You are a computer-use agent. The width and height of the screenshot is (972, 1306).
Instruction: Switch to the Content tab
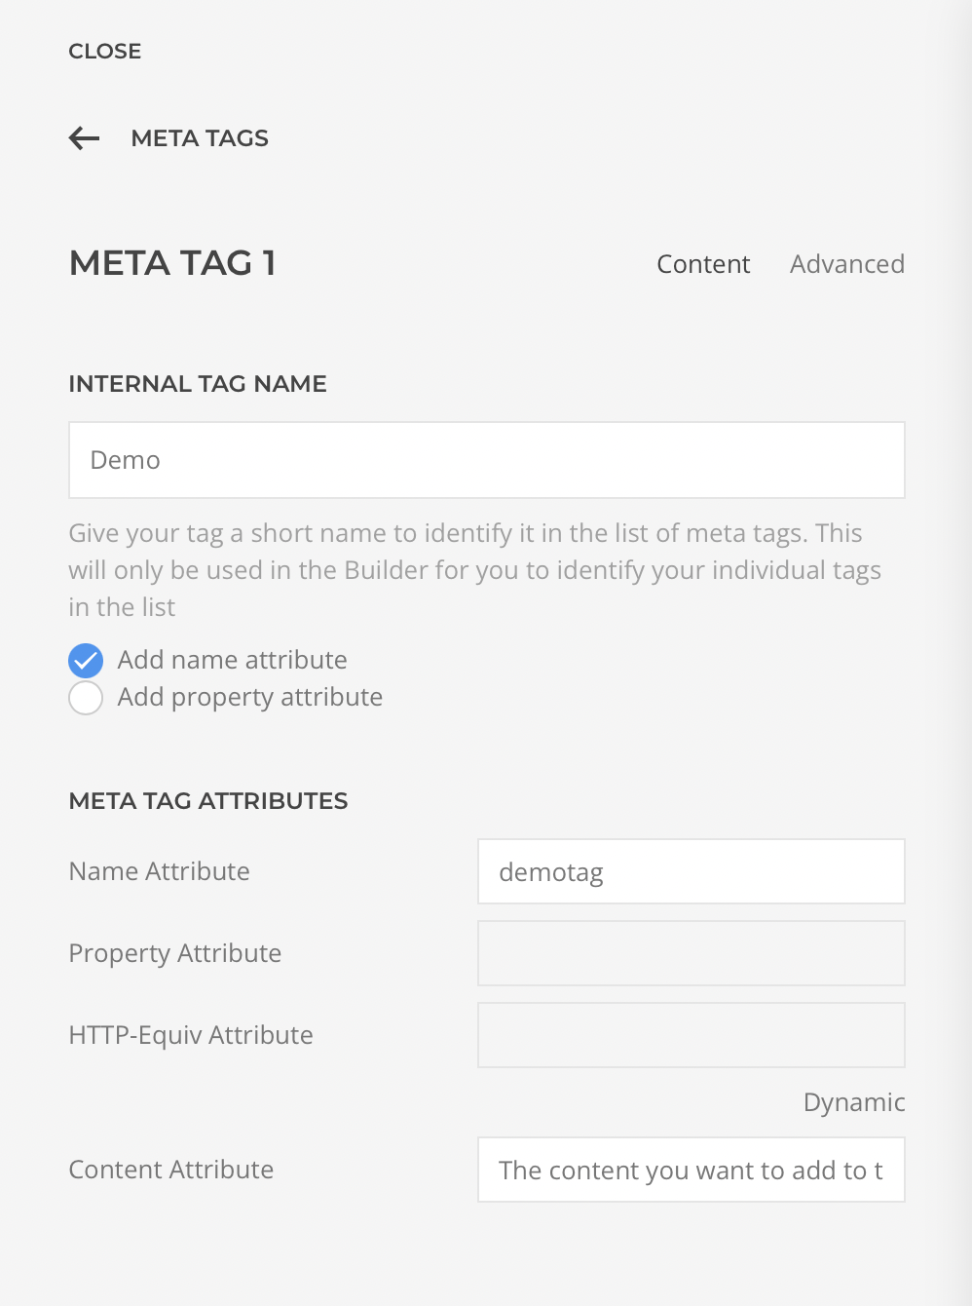[703, 264]
